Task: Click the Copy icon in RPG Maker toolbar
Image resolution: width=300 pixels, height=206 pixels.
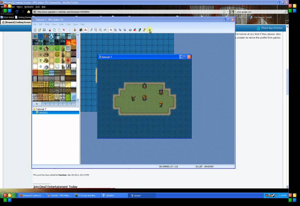Action: pos(54,30)
